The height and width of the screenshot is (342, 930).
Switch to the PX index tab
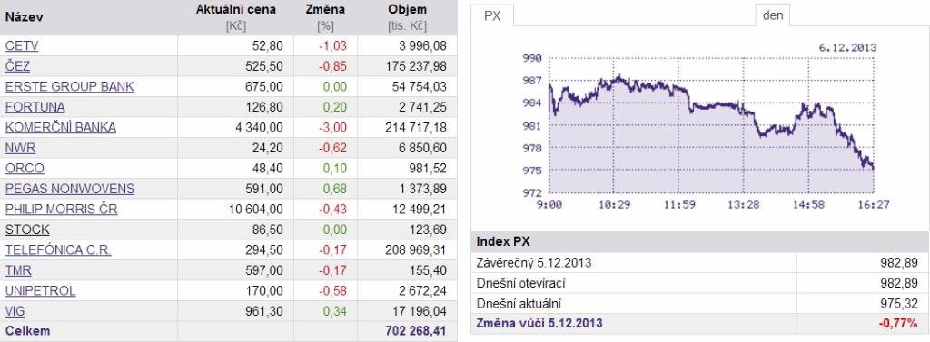click(492, 16)
